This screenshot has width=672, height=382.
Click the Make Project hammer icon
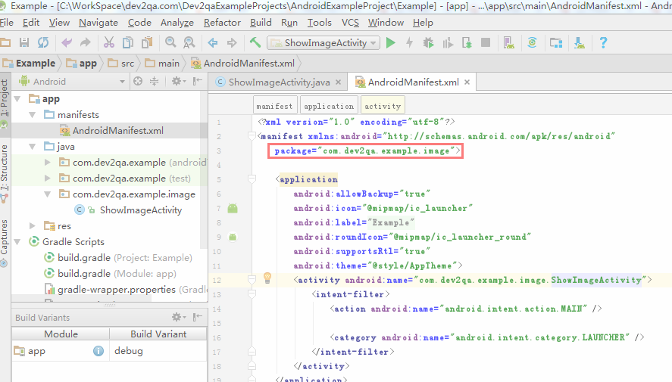pyautogui.click(x=256, y=43)
